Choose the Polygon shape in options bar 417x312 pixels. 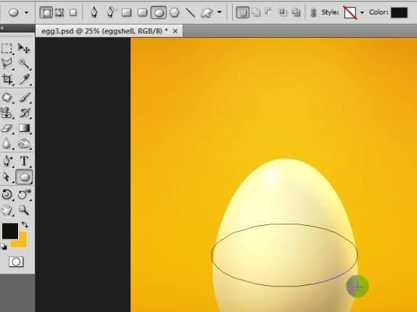pos(174,12)
